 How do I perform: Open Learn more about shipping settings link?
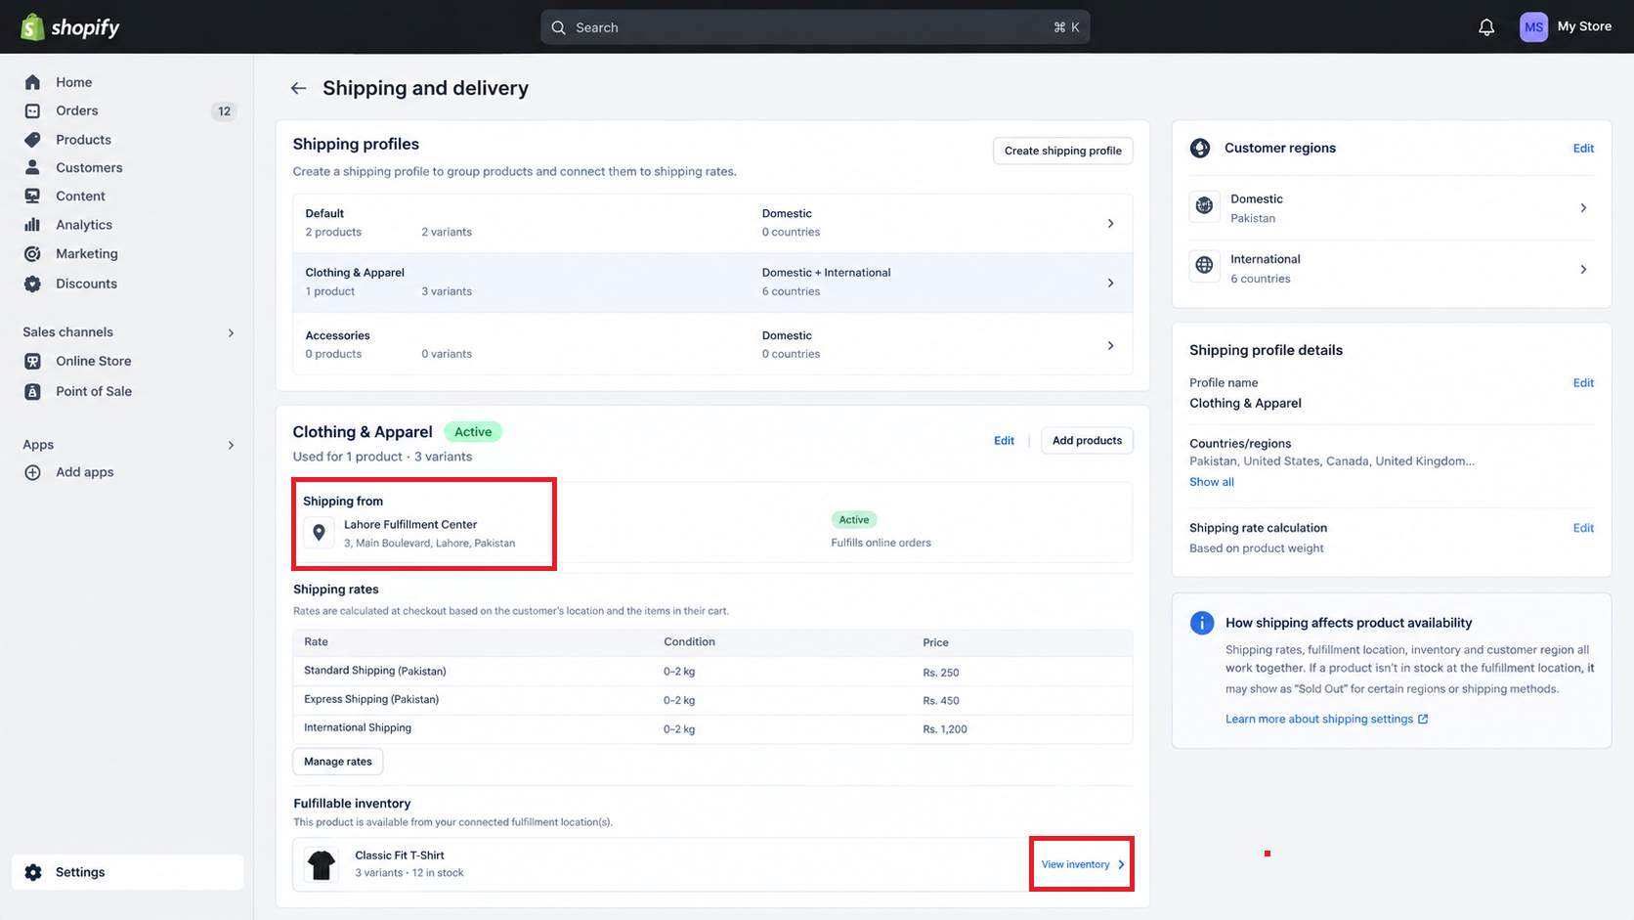pos(1326,720)
